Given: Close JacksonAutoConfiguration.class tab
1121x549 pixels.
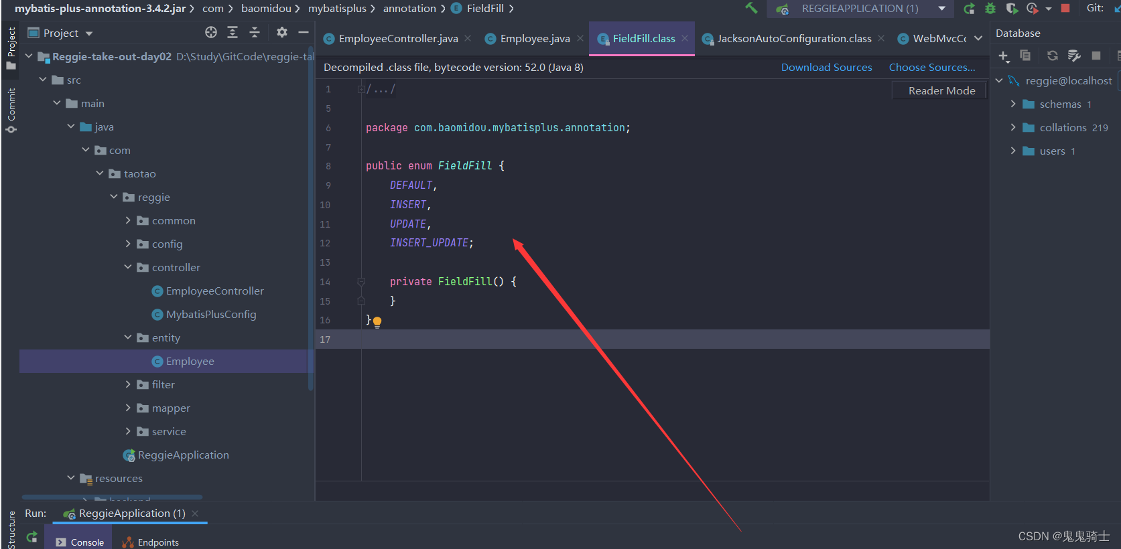Looking at the screenshot, I should point(881,38).
